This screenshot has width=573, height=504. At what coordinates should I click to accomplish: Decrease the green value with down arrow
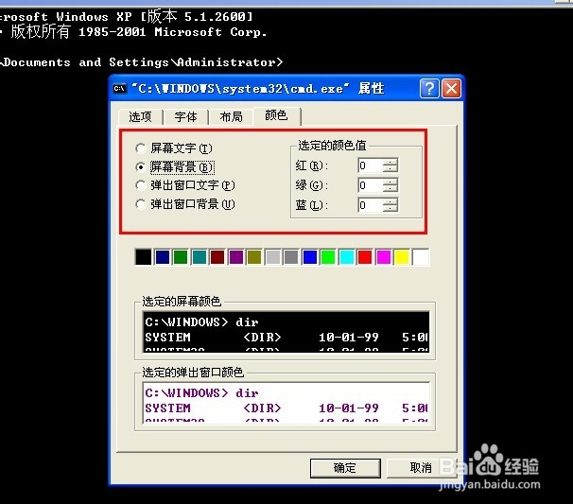click(391, 189)
